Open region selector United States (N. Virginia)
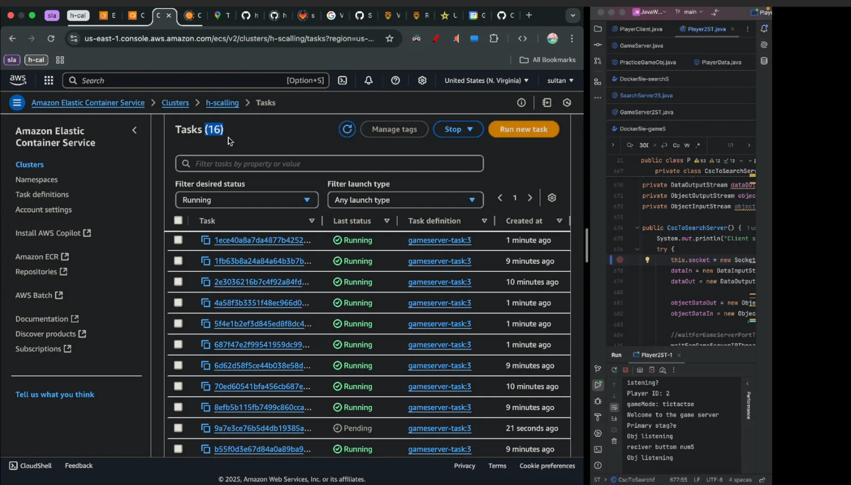Viewport: 851px width, 485px height. (487, 80)
